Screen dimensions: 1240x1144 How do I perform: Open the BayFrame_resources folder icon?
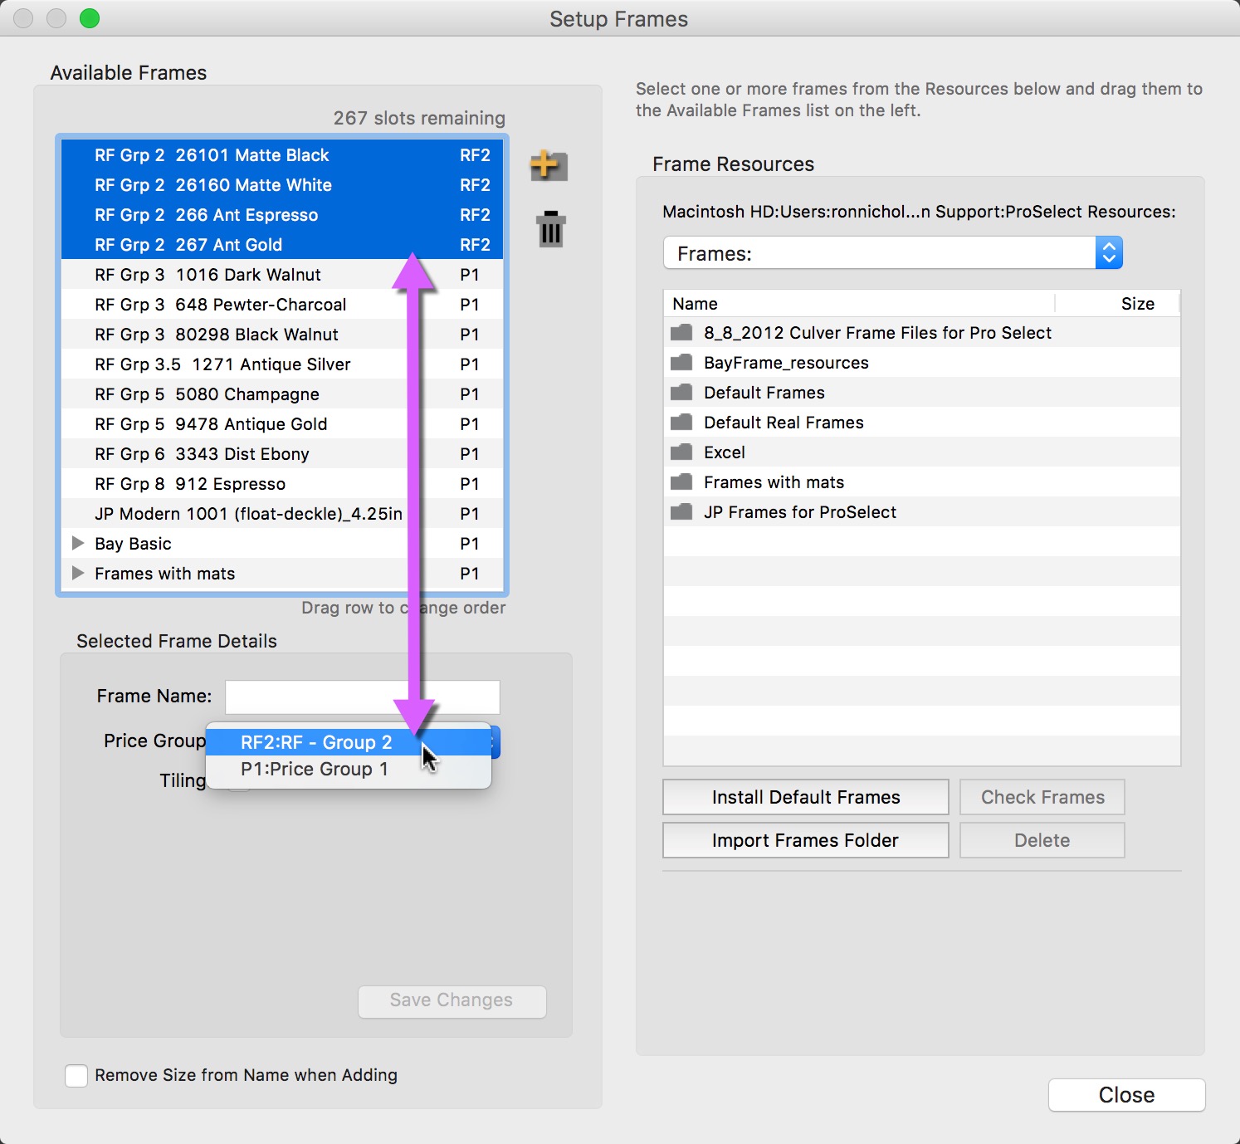pyautogui.click(x=681, y=363)
